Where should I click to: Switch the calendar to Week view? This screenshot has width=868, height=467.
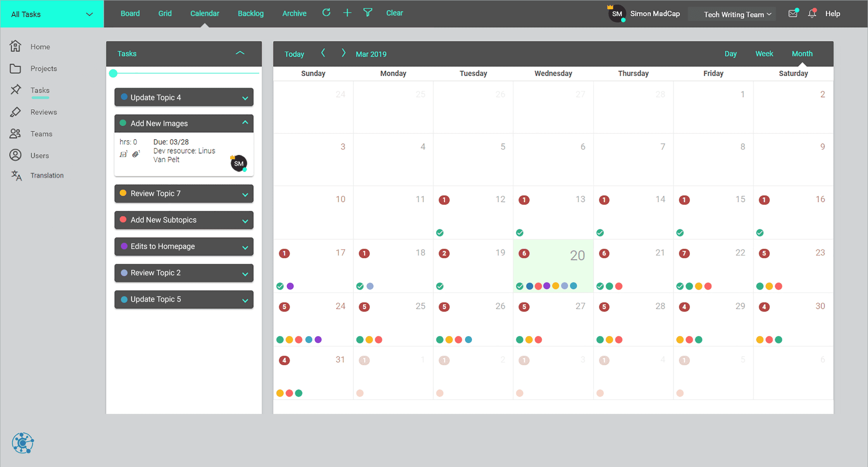(x=764, y=53)
